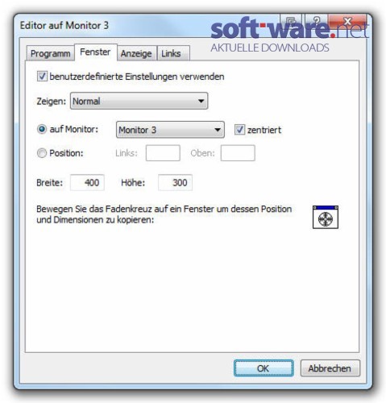Click the Höhe input field
Image resolution: width=386 pixels, height=403 pixels.
(x=175, y=183)
